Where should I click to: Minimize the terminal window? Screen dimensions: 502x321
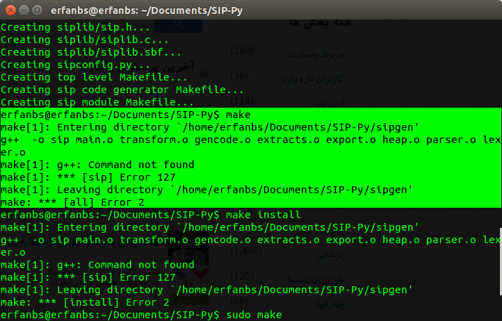(24, 10)
